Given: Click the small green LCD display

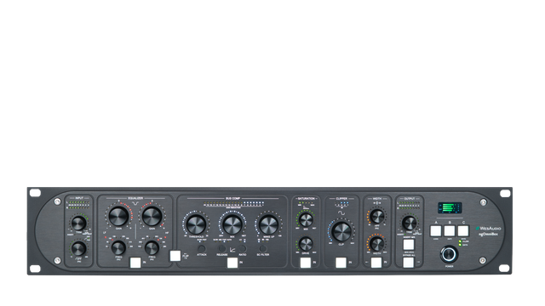Looking at the screenshot, I should tap(450, 207).
